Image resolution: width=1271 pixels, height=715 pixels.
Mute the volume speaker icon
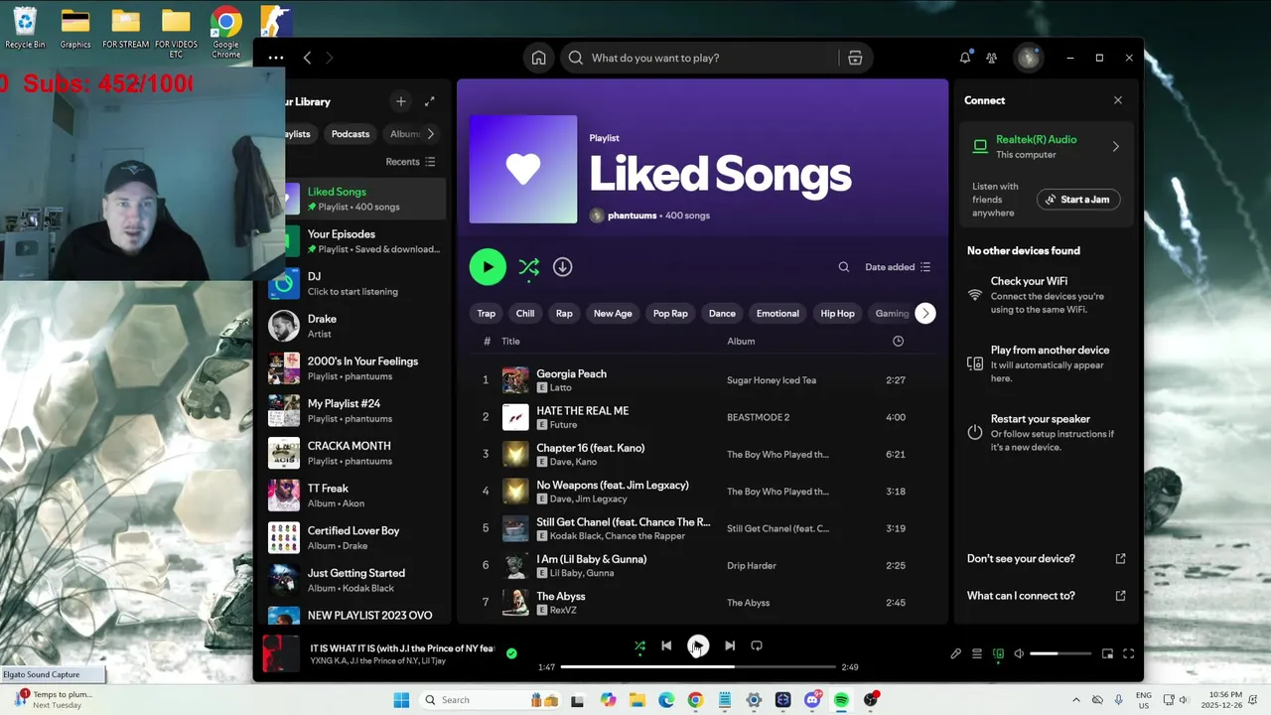pos(1019,653)
